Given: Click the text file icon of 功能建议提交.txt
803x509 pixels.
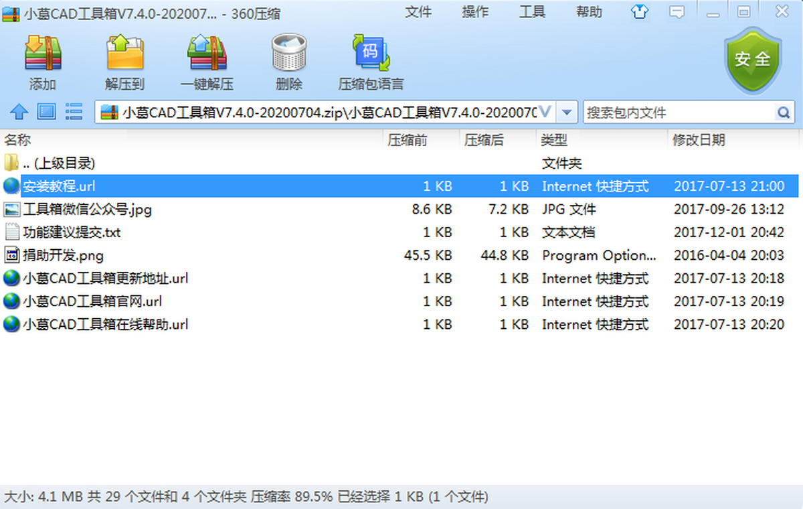Looking at the screenshot, I should 12,232.
